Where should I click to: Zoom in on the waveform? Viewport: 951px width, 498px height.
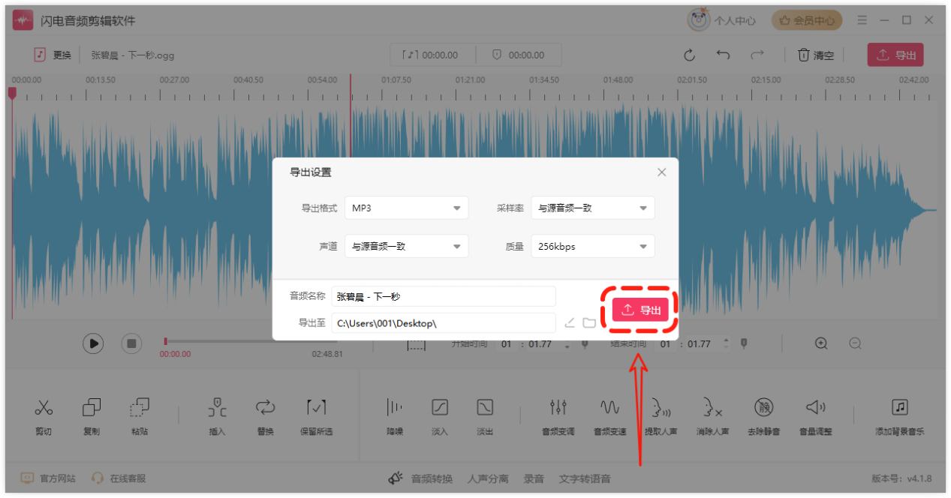(821, 343)
